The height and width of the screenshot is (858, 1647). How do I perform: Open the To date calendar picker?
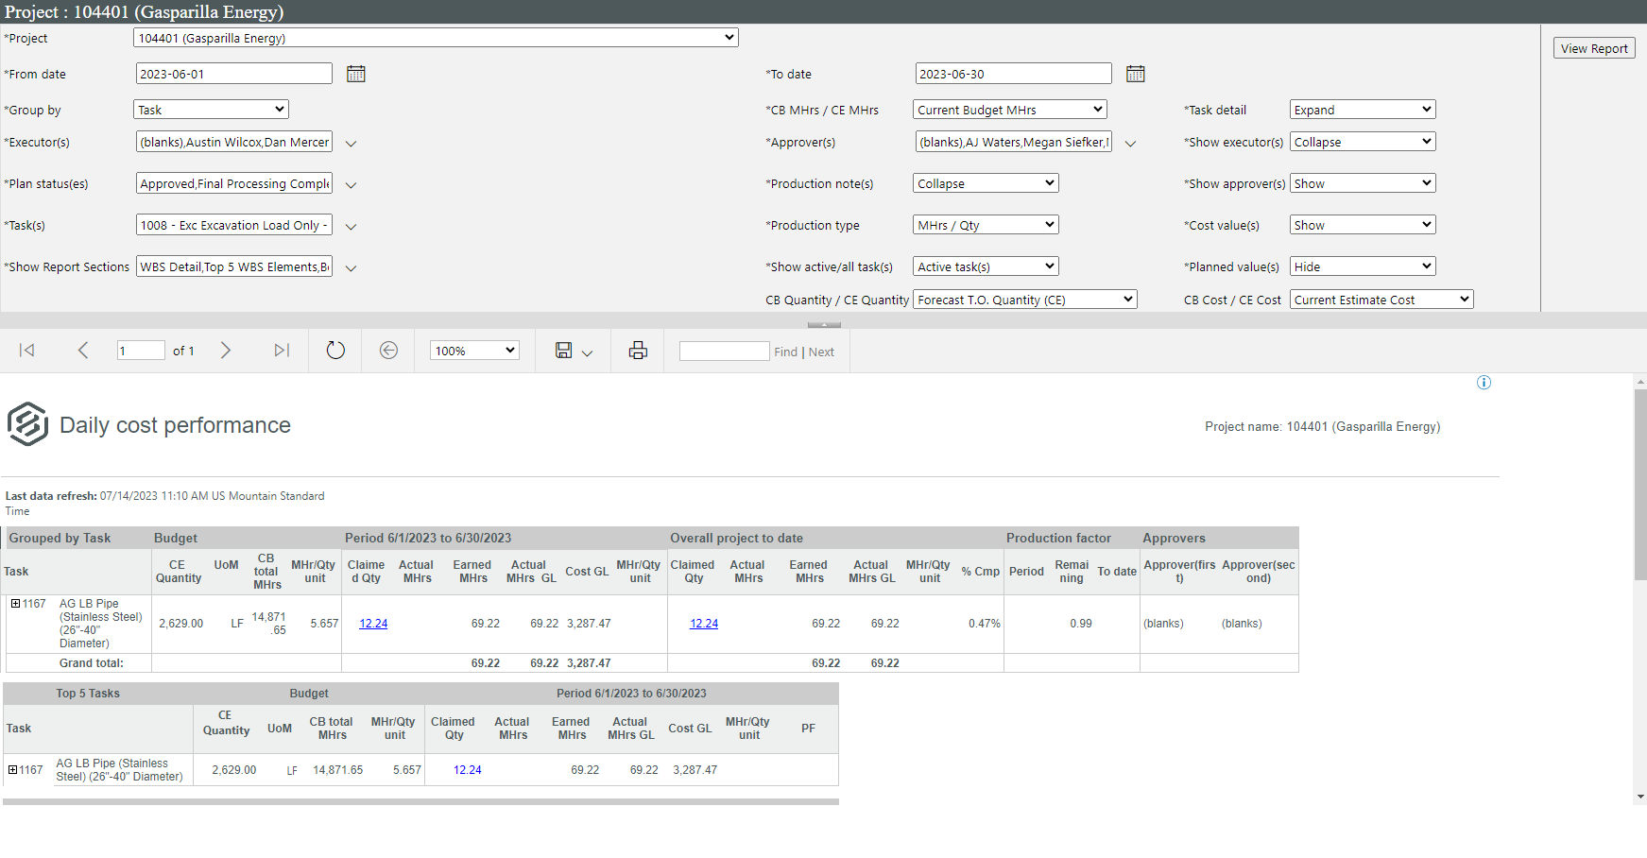point(1135,74)
